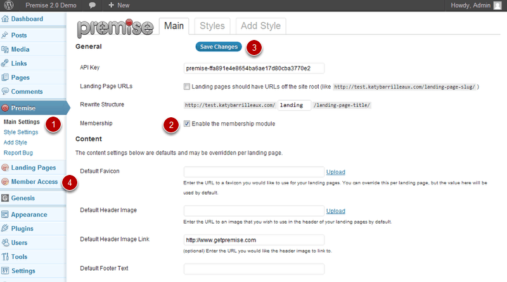
Task: Click the Default Header Image Link field
Action: [254, 240]
